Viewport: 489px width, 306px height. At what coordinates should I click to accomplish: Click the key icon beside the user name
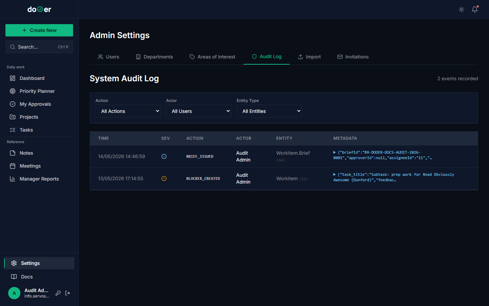58,293
